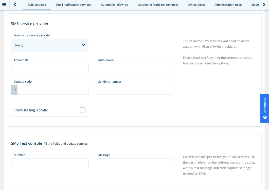269x190 pixels.
Task: Go to the Automatic follow-up tab
Action: point(114,5)
